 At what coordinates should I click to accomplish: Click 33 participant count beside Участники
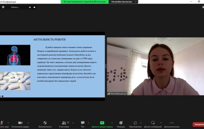(68, 122)
